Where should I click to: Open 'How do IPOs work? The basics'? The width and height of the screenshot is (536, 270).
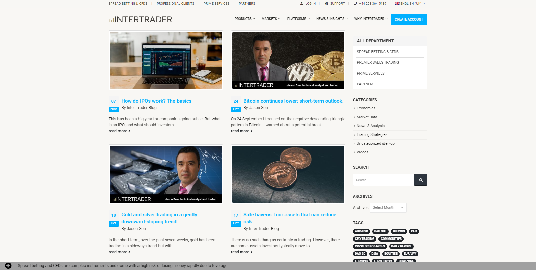click(156, 101)
